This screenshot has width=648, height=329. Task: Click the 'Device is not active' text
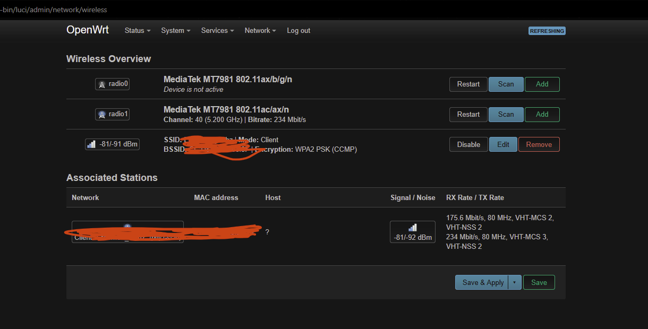193,90
